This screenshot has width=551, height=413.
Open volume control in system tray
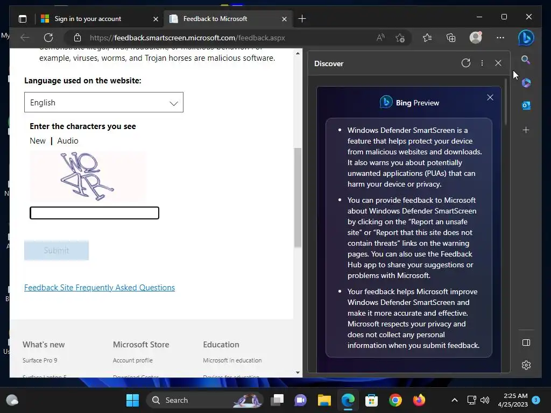(485, 400)
